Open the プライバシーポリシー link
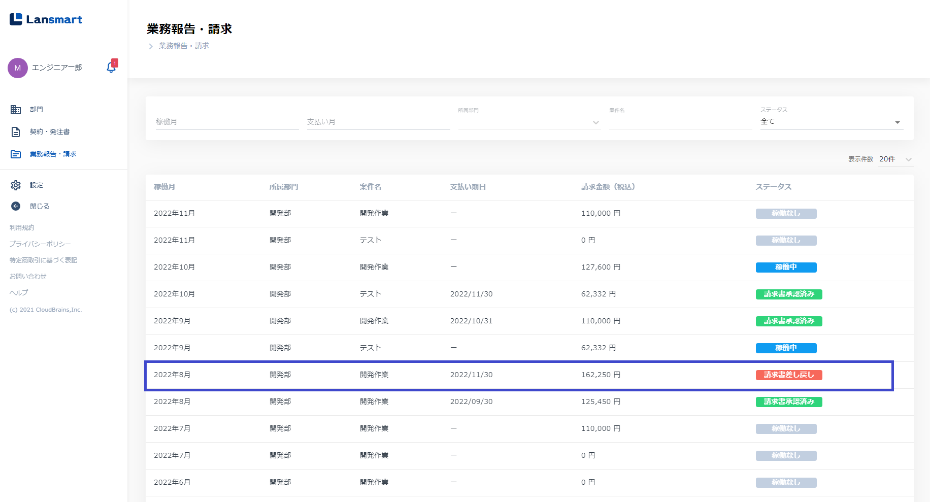Viewport: 930px width, 502px height. coord(40,244)
